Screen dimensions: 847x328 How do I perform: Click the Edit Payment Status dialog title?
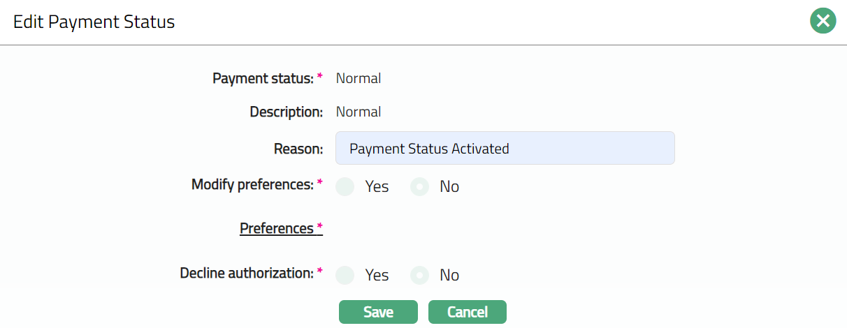coord(94,22)
